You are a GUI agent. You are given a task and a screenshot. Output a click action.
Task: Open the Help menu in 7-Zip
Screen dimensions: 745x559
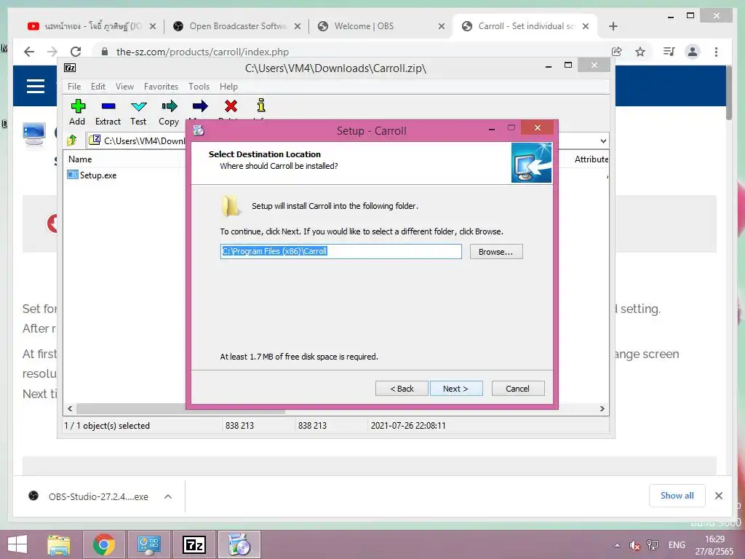pyautogui.click(x=228, y=87)
